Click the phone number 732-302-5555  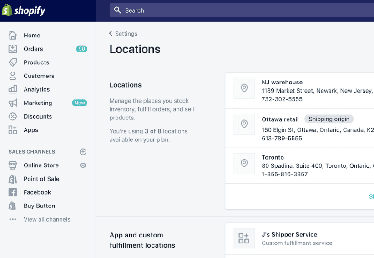[x=282, y=99]
